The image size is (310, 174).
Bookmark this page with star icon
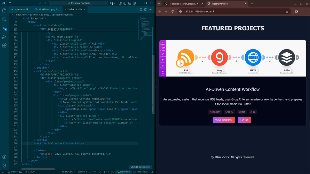pos(287,12)
